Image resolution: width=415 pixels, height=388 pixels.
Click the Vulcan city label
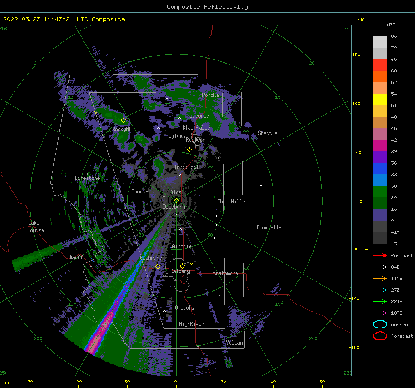[234, 343]
